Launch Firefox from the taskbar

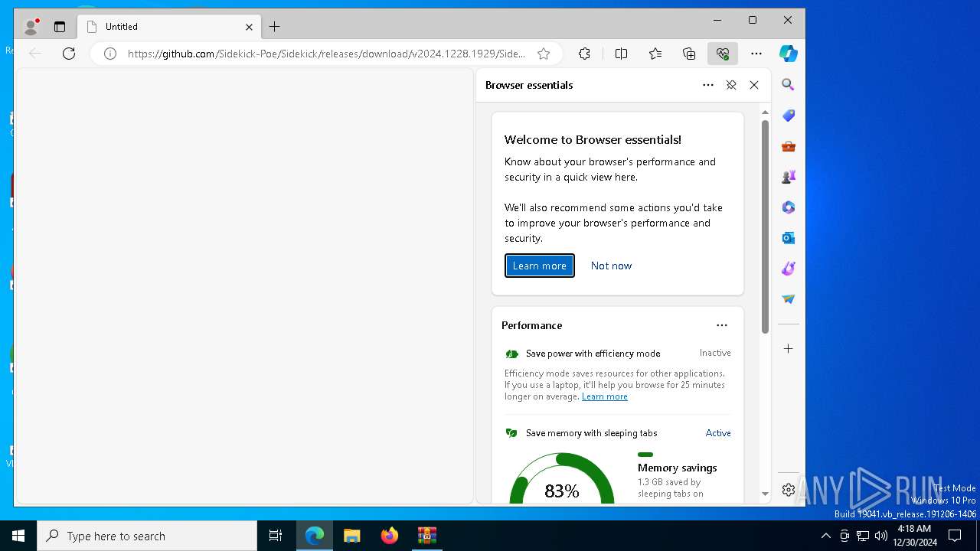pyautogui.click(x=390, y=536)
